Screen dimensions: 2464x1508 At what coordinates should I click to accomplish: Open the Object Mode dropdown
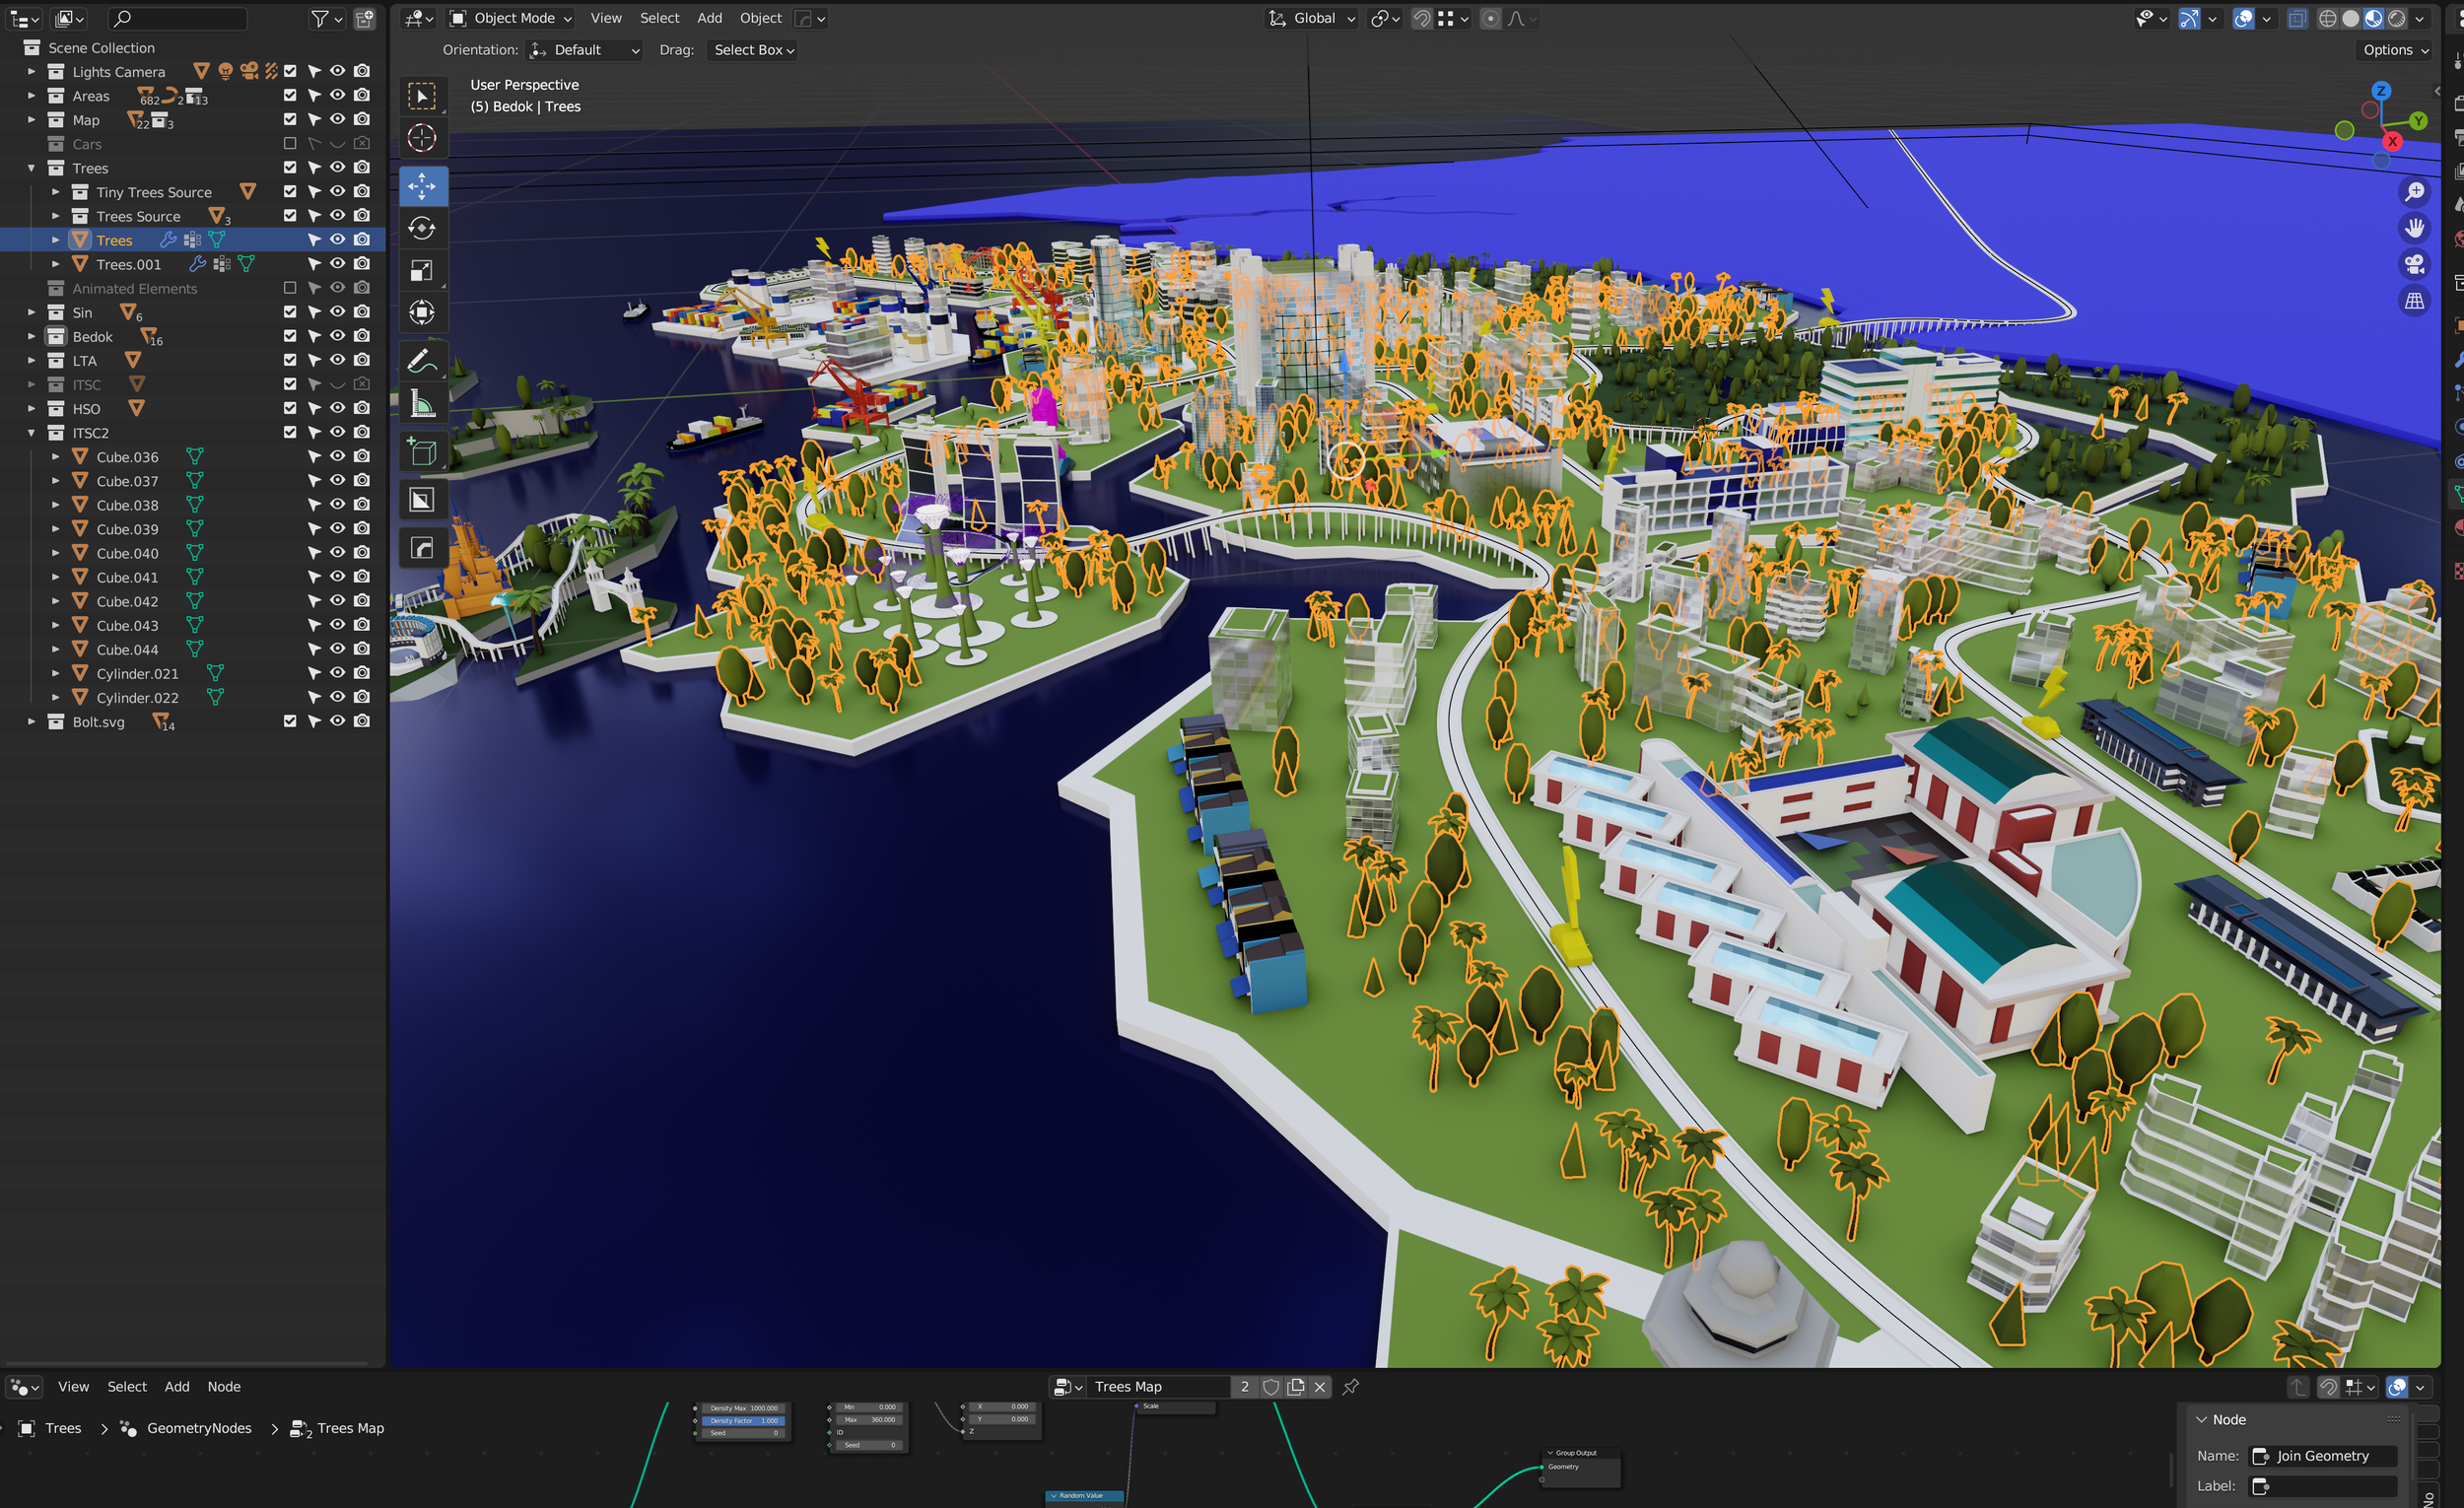tap(511, 18)
